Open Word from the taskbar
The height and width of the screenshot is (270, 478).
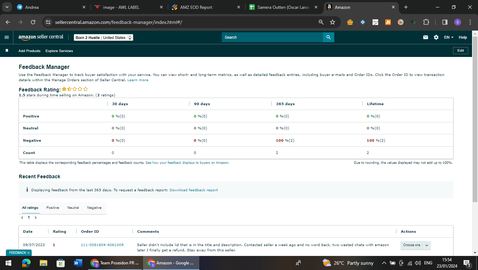tap(77, 263)
